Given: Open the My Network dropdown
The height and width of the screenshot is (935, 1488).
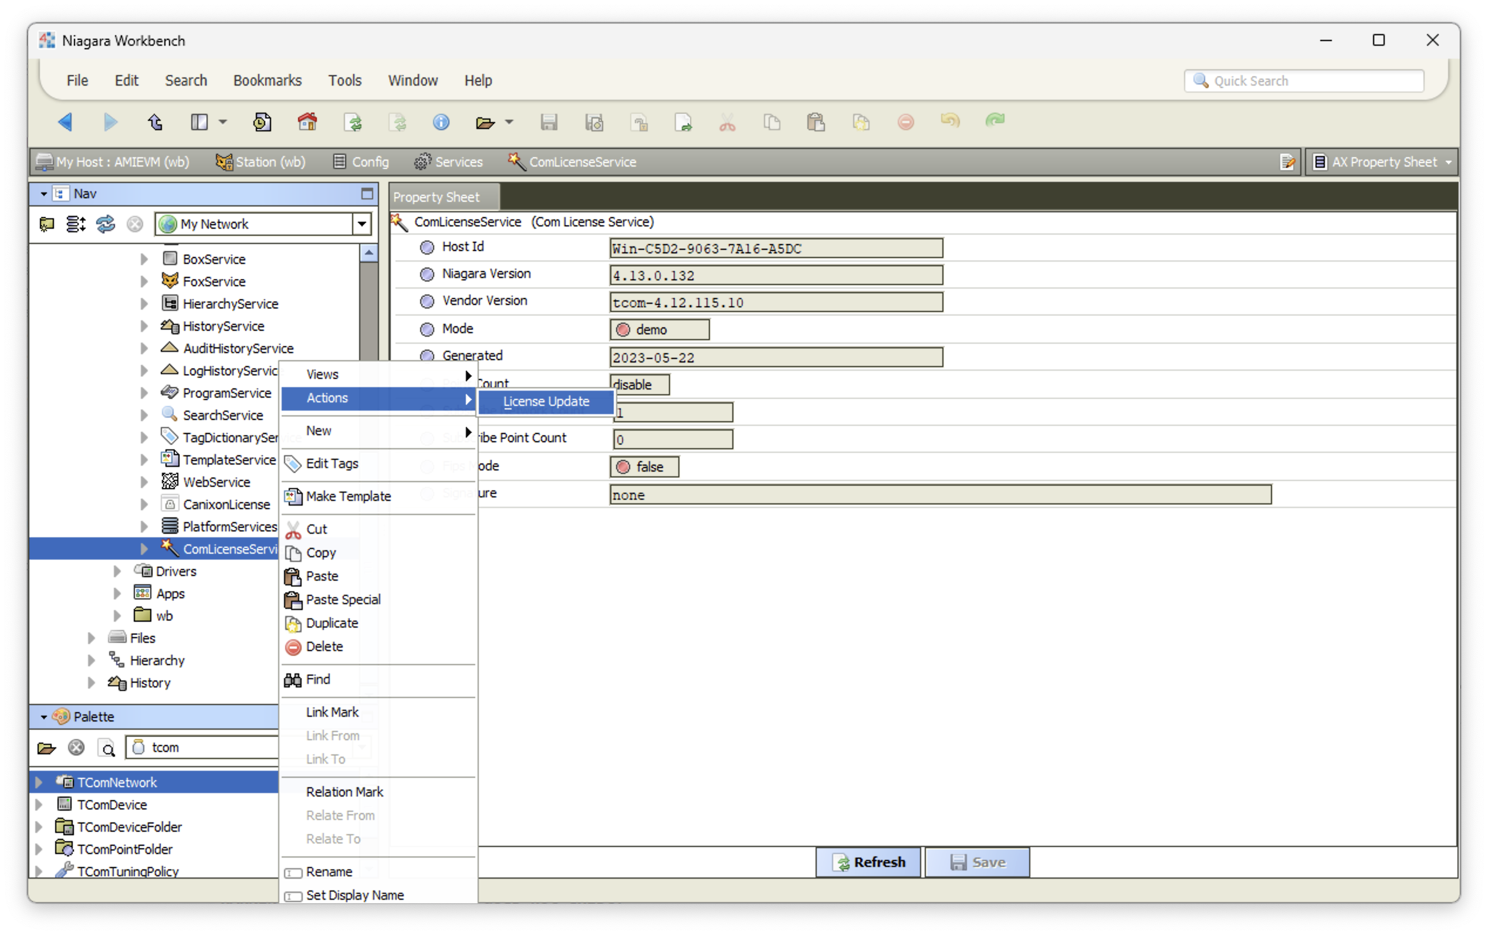Looking at the screenshot, I should point(361,224).
